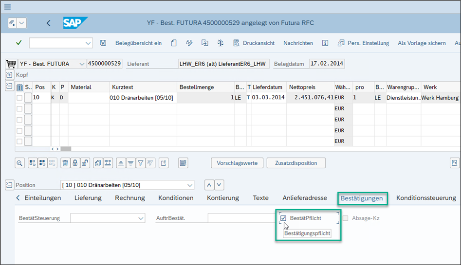461x265 pixels.
Task: Click the filter funnel icon
Action: (140, 163)
